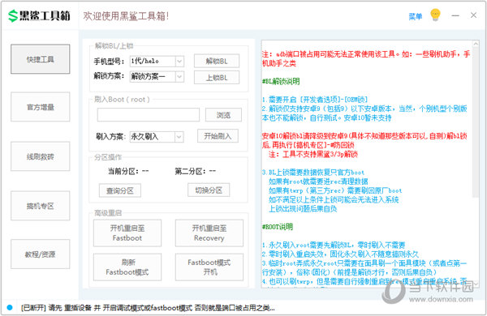
Task: Open the 手机型号 dropdown
Action: point(157,61)
